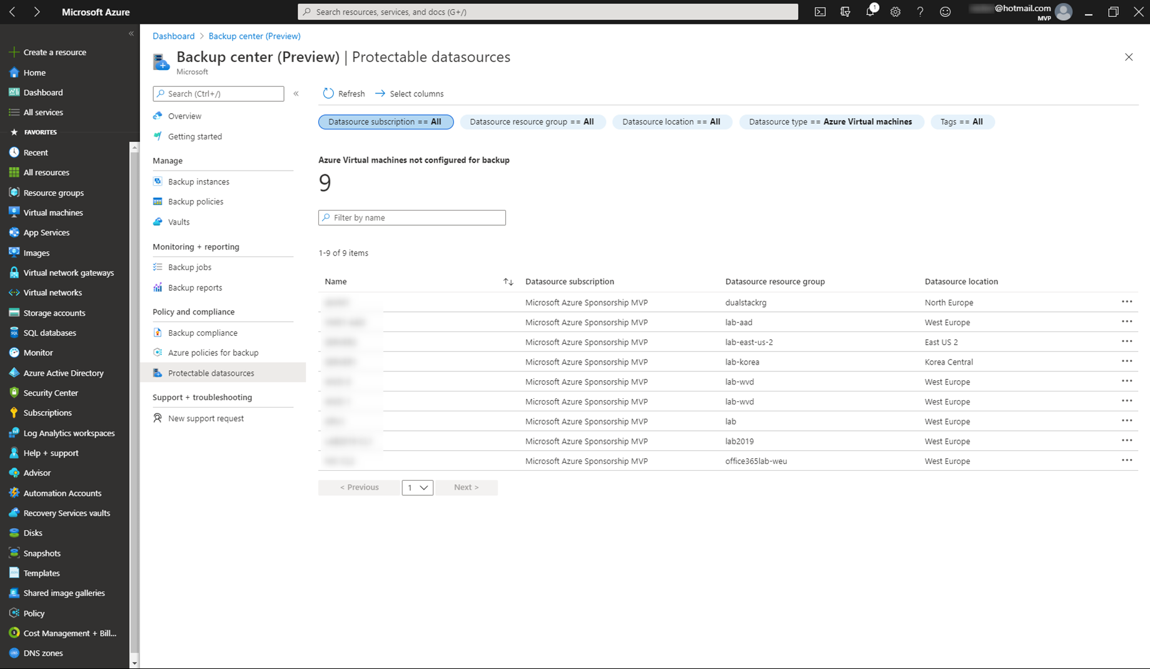The image size is (1150, 669).
Task: Click the Filter by name field
Action: coord(412,218)
